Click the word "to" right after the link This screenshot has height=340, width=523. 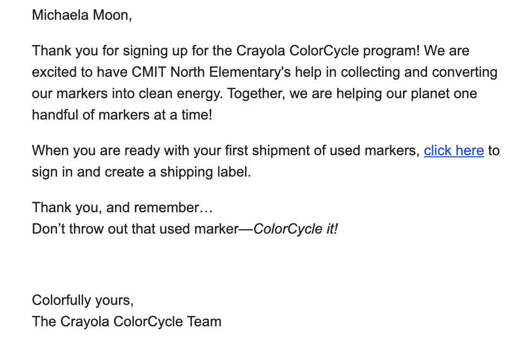(493, 151)
